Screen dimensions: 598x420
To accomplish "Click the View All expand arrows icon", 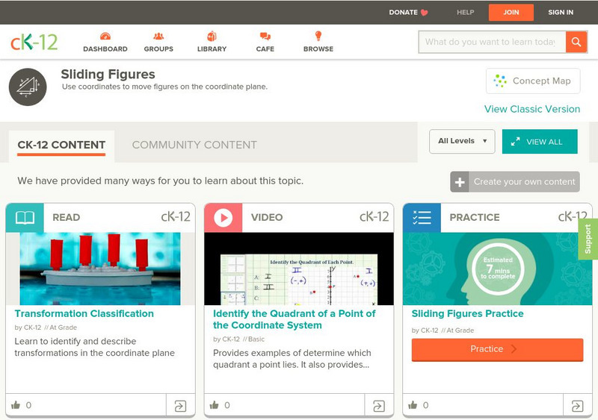I will 515,142.
